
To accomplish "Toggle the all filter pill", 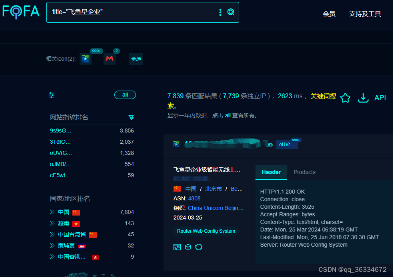I will (125, 95).
